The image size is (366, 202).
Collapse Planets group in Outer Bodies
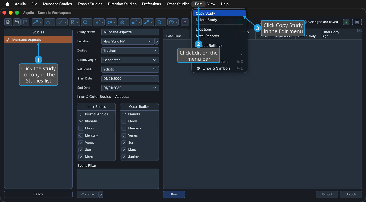124,114
